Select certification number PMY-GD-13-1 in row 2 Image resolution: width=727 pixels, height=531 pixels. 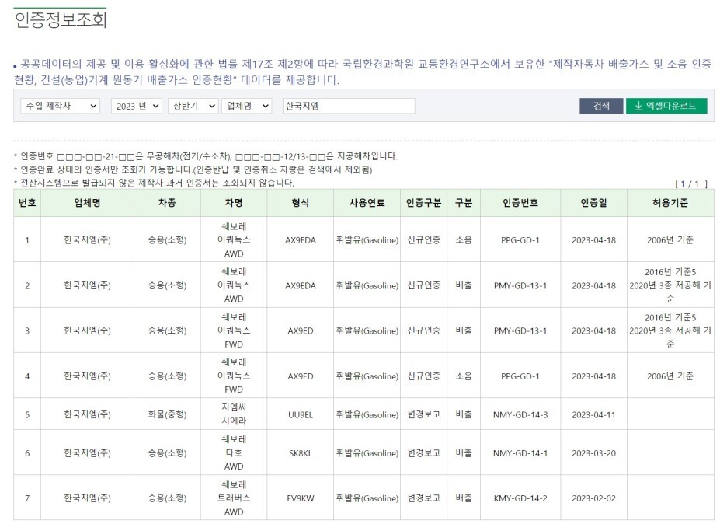coord(520,286)
